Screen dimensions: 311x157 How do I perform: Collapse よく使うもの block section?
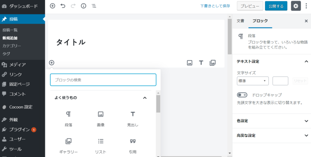point(101,98)
